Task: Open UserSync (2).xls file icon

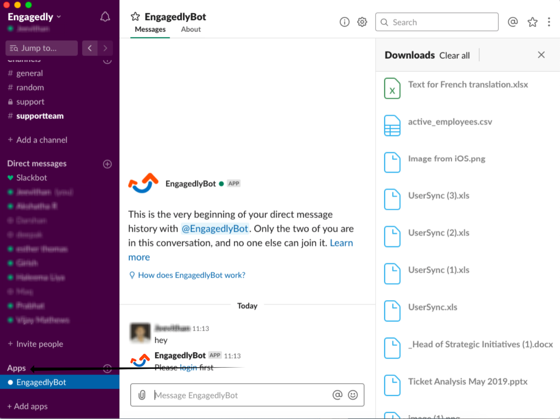Action: click(x=392, y=237)
